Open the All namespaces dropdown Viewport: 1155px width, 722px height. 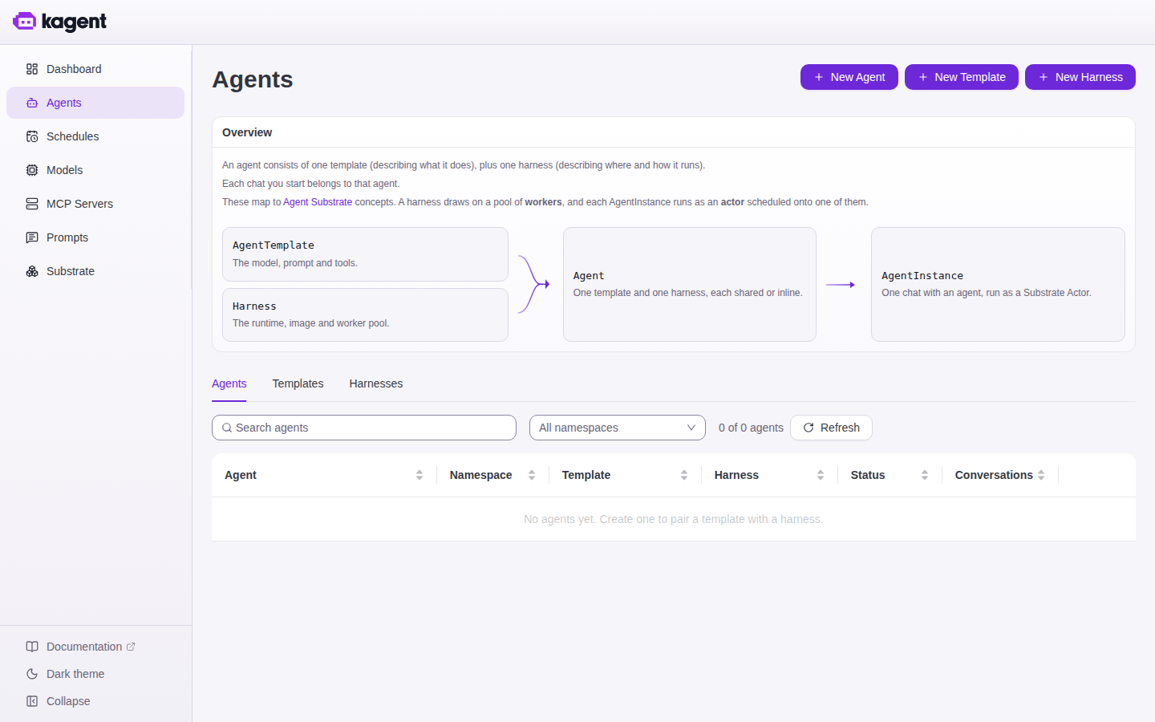pos(618,428)
